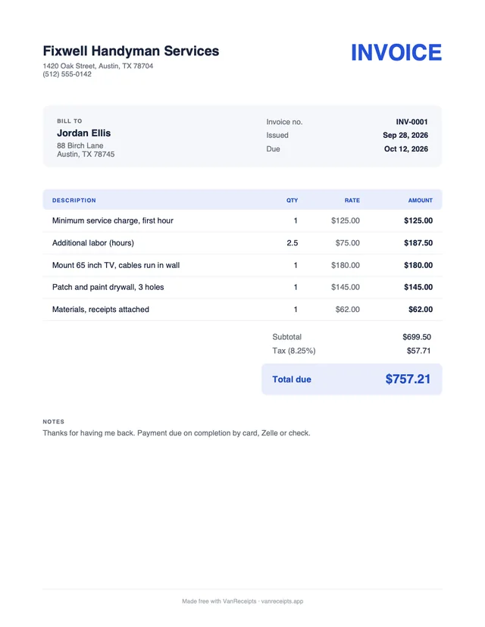
Task: Click the bold $62.00 amount
Action: (421, 310)
